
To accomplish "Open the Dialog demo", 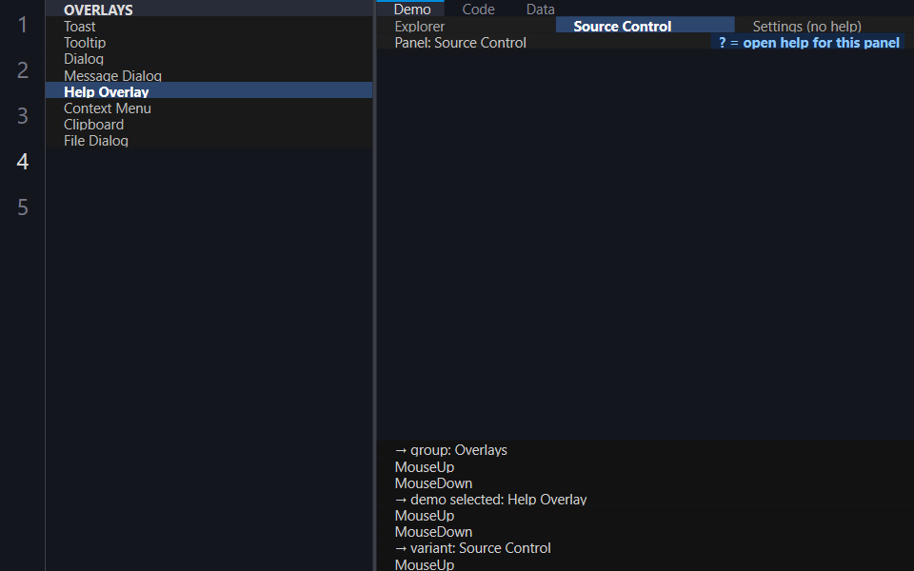I will pos(209,59).
